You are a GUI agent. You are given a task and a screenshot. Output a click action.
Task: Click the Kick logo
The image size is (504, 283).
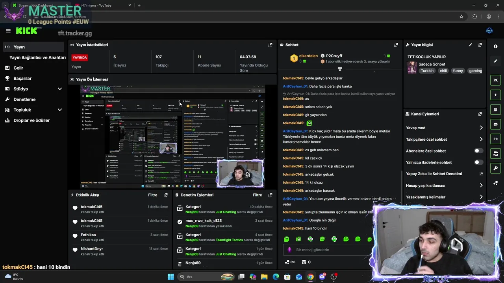click(x=27, y=31)
